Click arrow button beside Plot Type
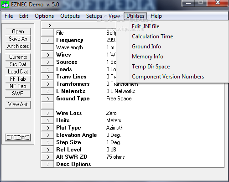This screenshot has height=182, width=229. pos(47,128)
